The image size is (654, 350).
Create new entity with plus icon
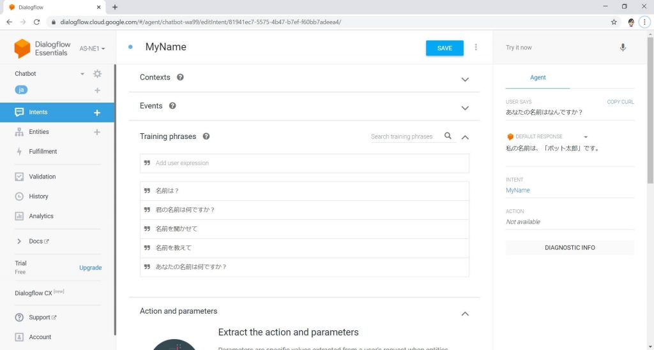point(97,132)
